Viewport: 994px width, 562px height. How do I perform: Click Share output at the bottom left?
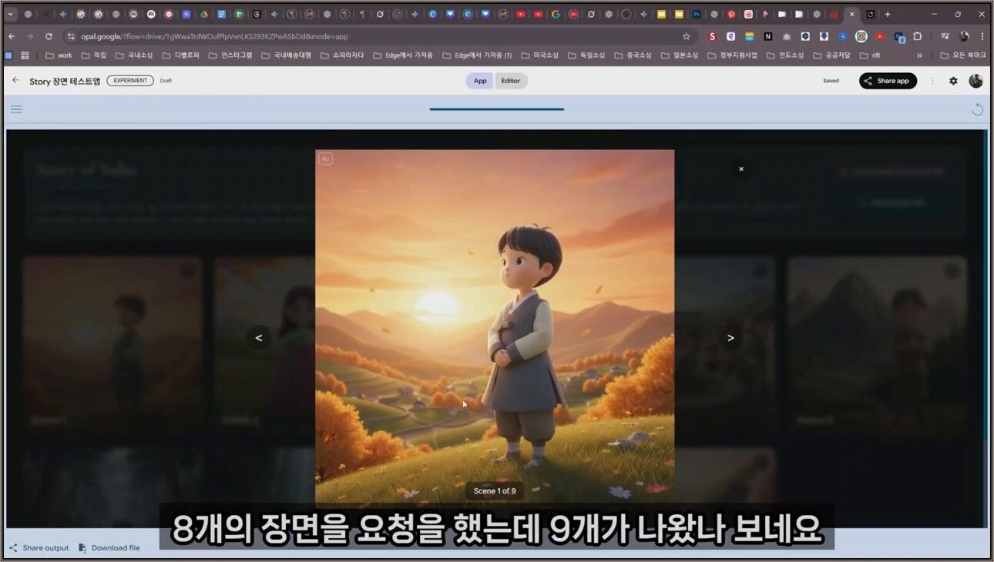point(39,548)
